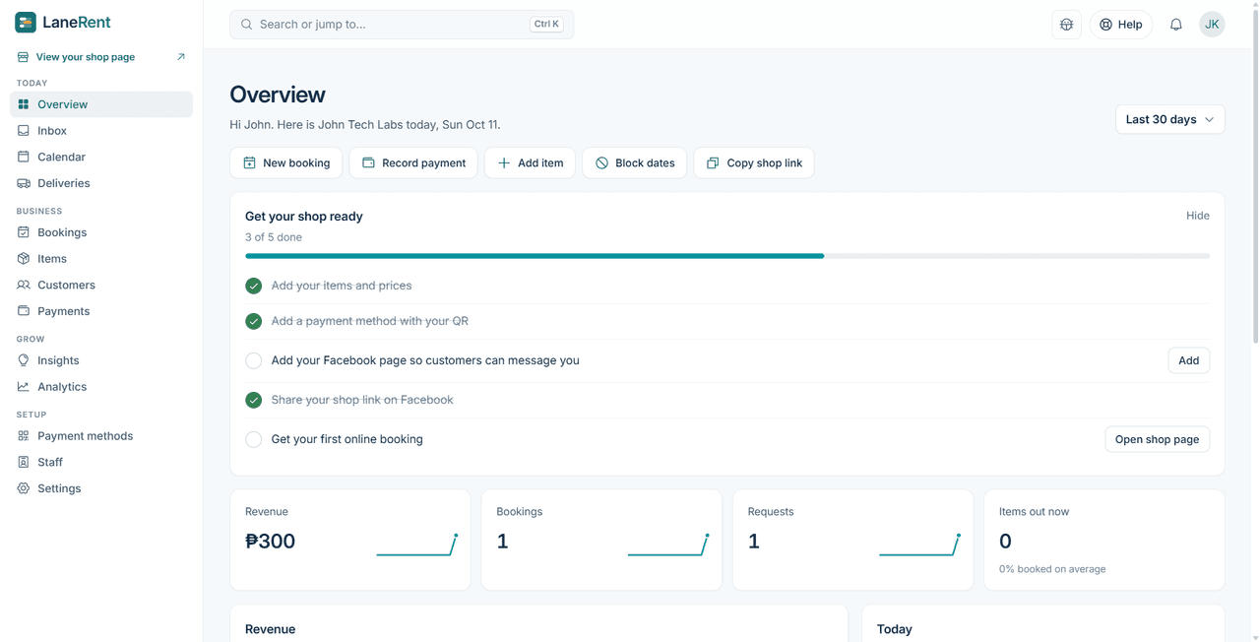Open Payments in the sidebar
The image size is (1260, 642).
101,311
